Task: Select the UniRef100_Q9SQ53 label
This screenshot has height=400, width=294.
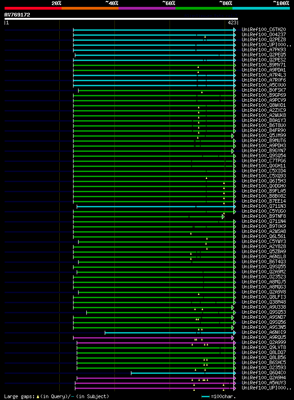Action: (x=264, y=312)
